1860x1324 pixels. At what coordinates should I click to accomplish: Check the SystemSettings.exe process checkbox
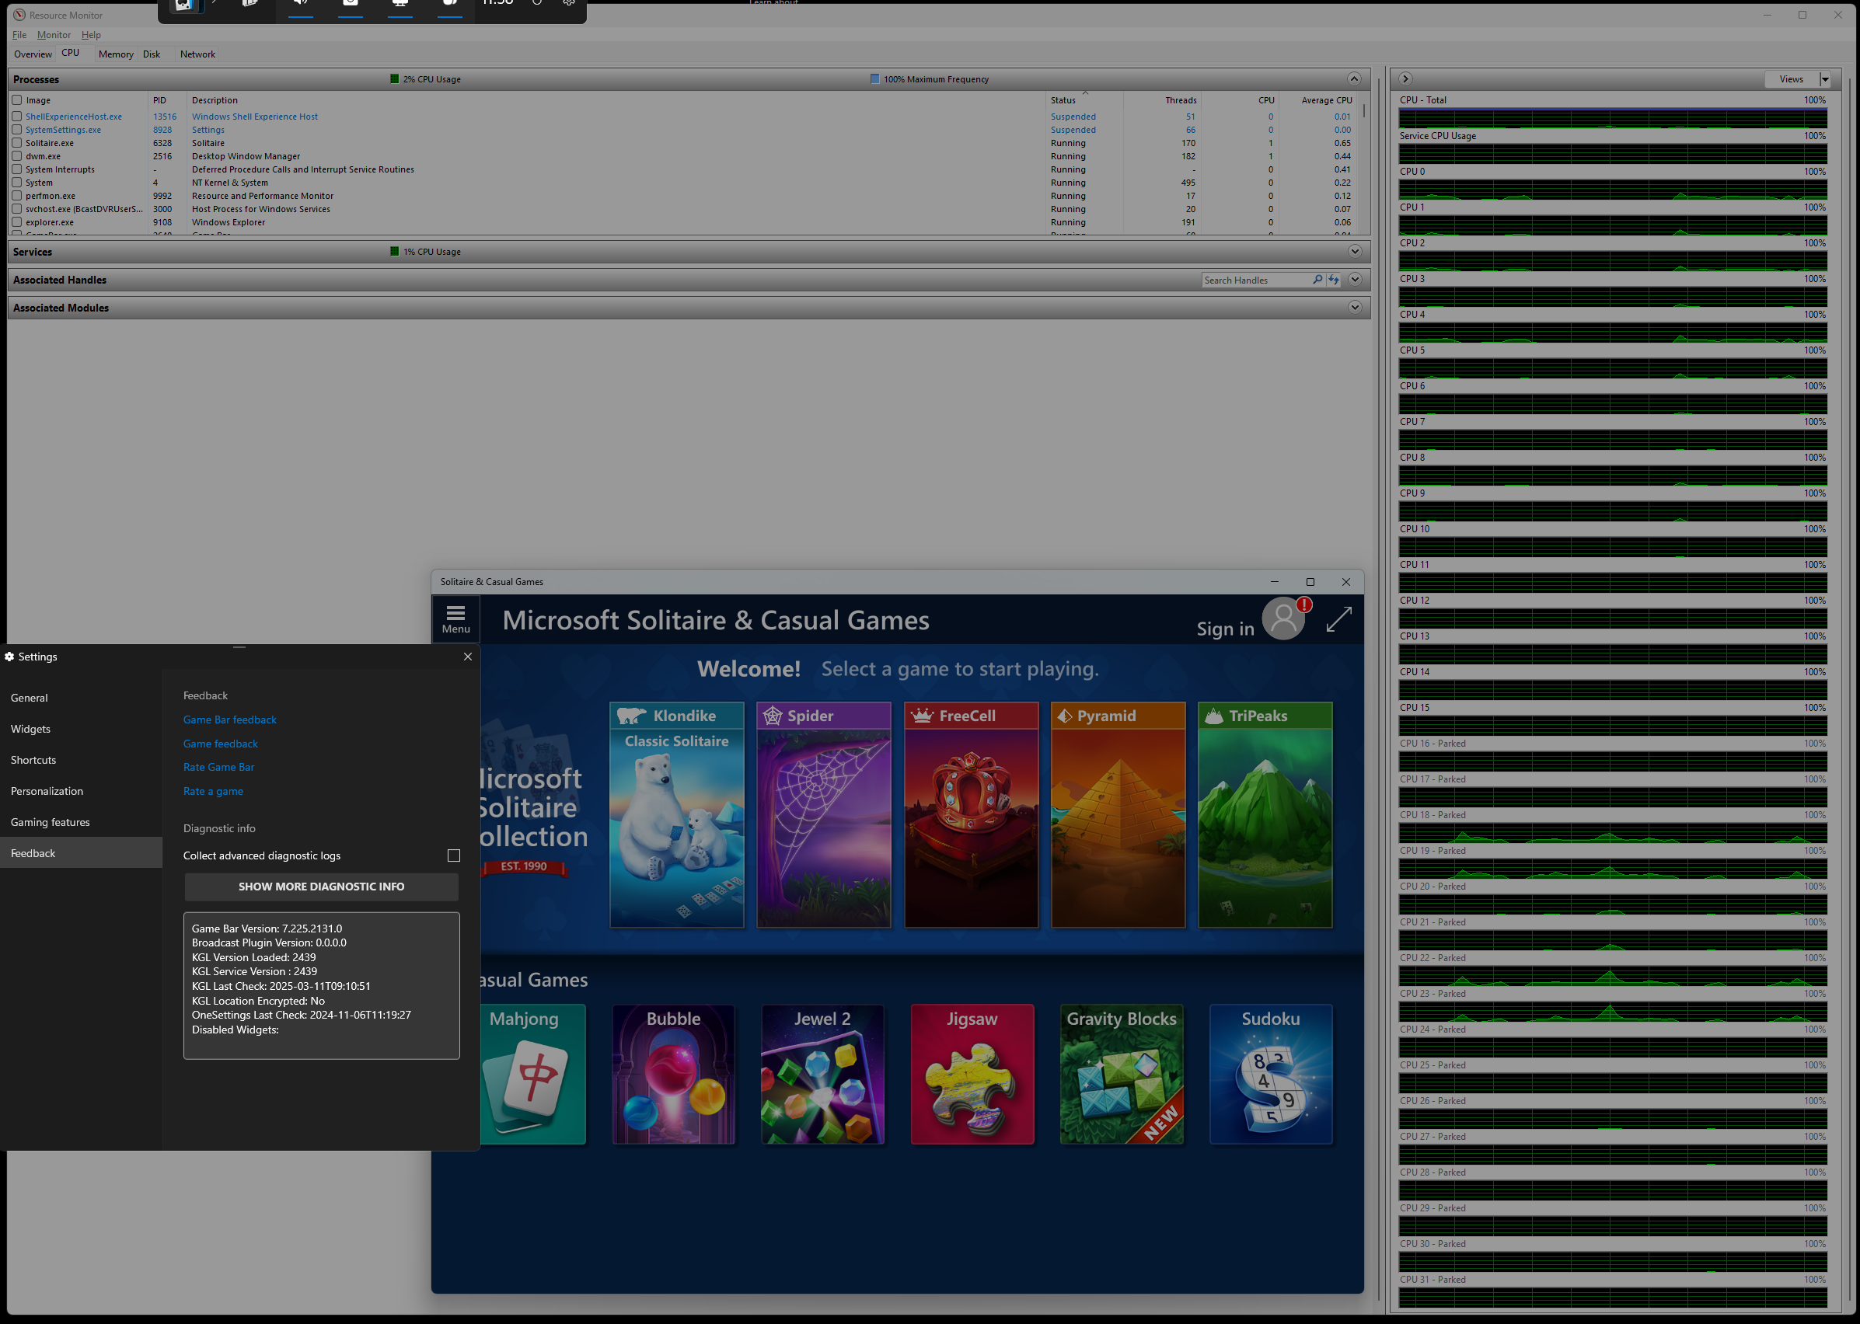[16, 130]
